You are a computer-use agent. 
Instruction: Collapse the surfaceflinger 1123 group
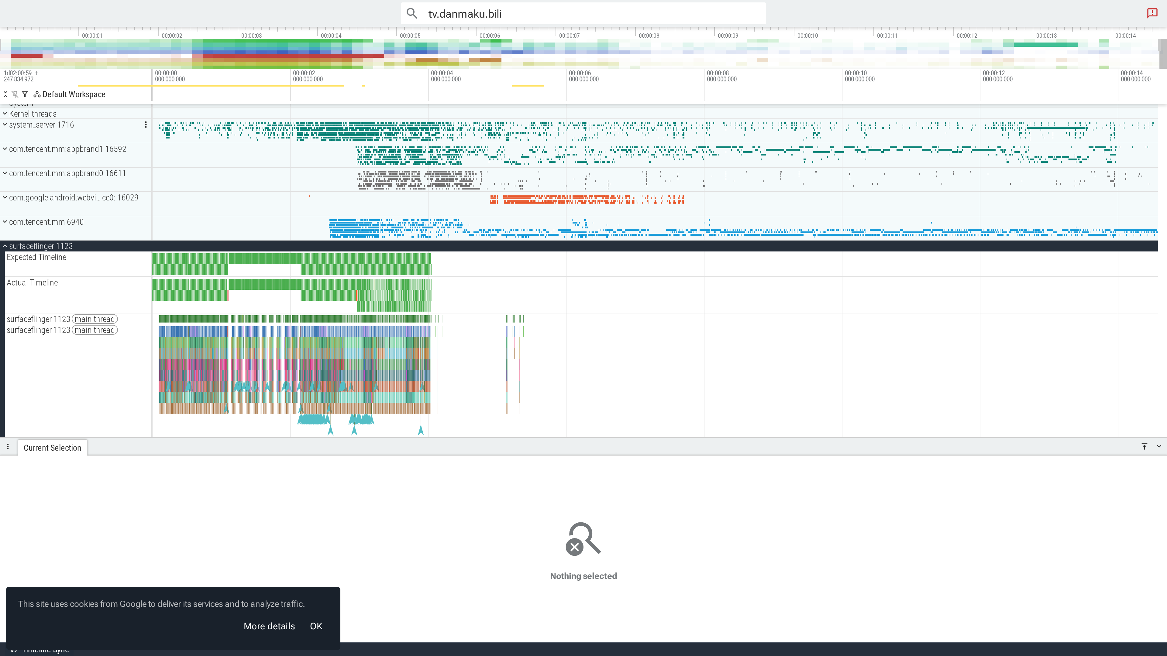tap(5, 246)
